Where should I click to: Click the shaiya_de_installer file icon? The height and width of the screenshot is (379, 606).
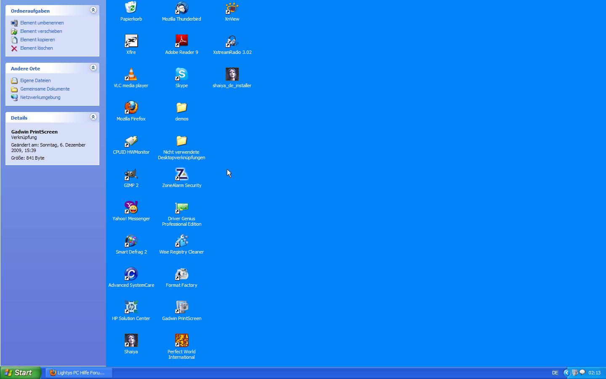click(232, 74)
